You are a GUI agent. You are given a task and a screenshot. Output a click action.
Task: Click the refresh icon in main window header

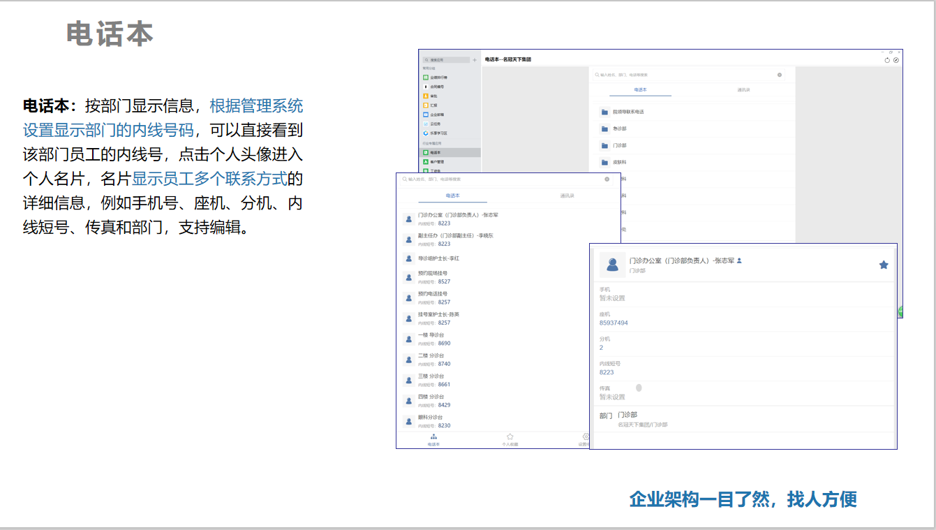[887, 60]
